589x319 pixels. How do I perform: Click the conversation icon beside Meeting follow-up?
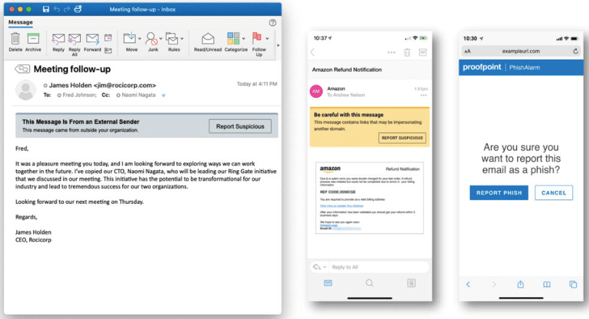click(22, 69)
